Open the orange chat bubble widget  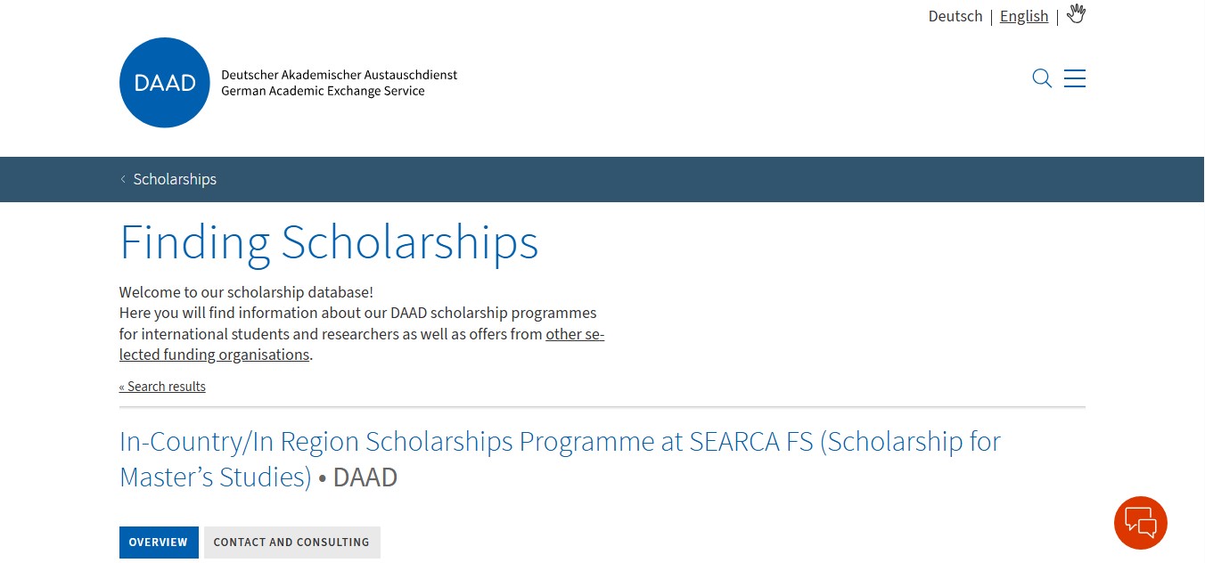[1140, 522]
